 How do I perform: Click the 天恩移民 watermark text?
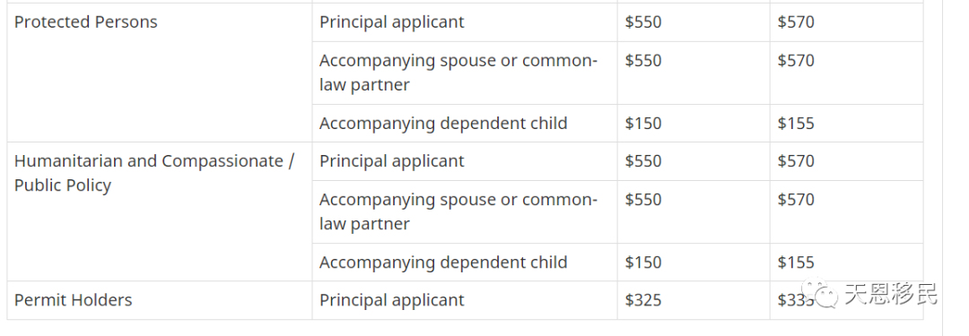(x=891, y=294)
